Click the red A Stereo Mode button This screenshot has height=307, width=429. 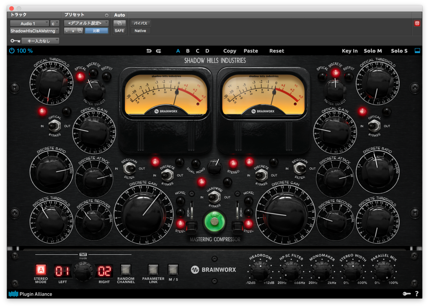(41, 270)
